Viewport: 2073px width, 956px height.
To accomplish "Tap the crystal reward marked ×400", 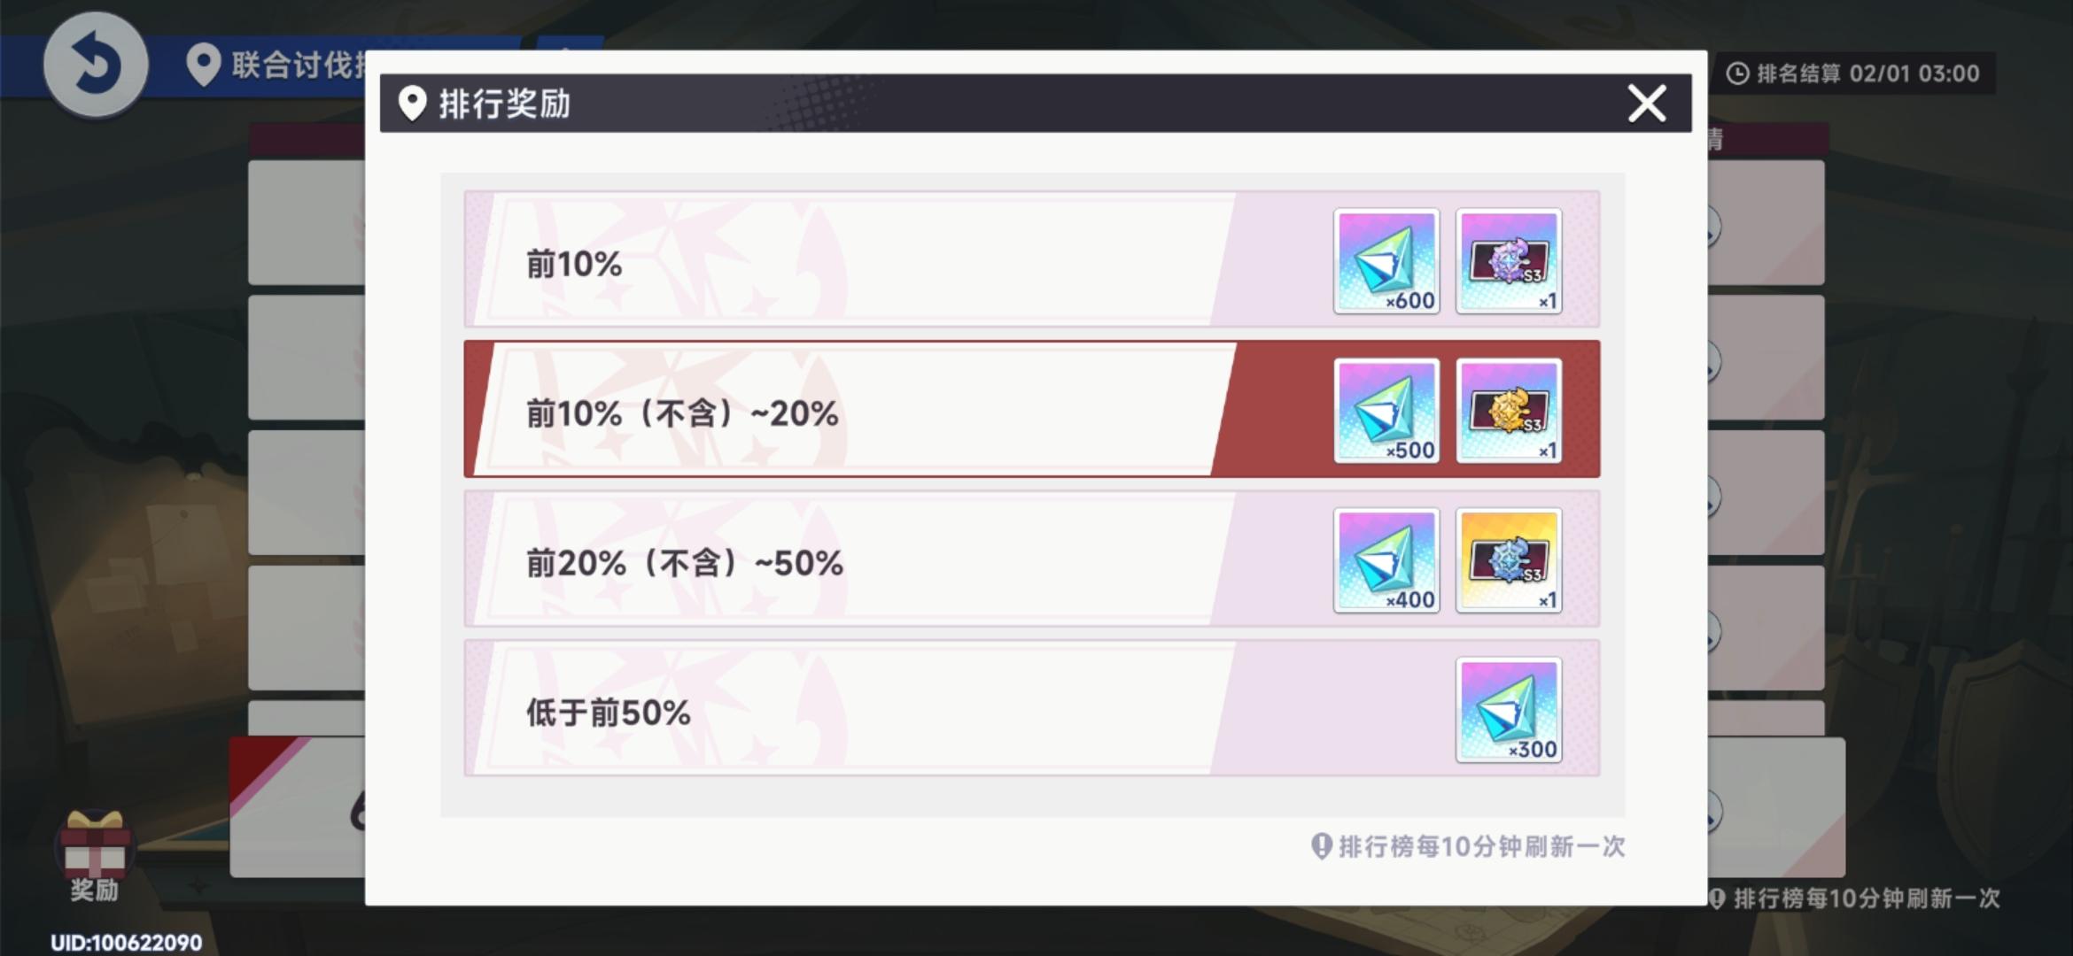I will (x=1386, y=560).
